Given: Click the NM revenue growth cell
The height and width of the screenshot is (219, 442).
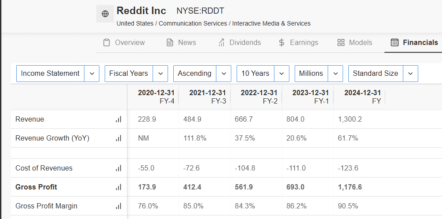Looking at the screenshot, I should click(x=143, y=138).
